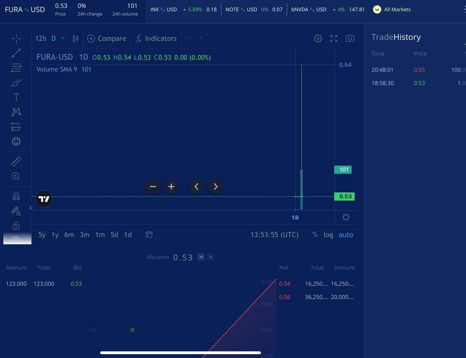Toggle auto scale mode
This screenshot has height=358, width=466.
346,235
